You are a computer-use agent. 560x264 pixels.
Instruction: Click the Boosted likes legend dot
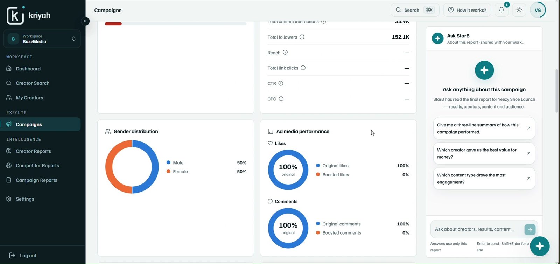point(318,174)
